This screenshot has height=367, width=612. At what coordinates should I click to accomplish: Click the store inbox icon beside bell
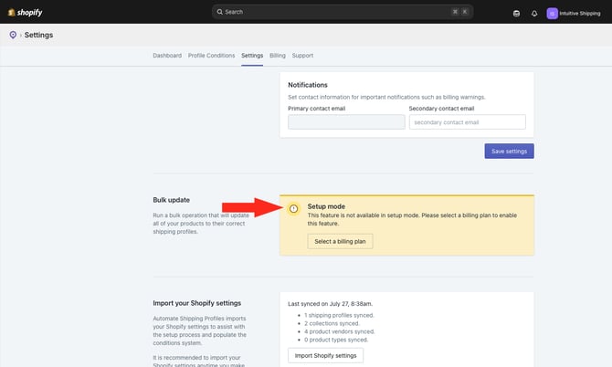click(x=516, y=14)
